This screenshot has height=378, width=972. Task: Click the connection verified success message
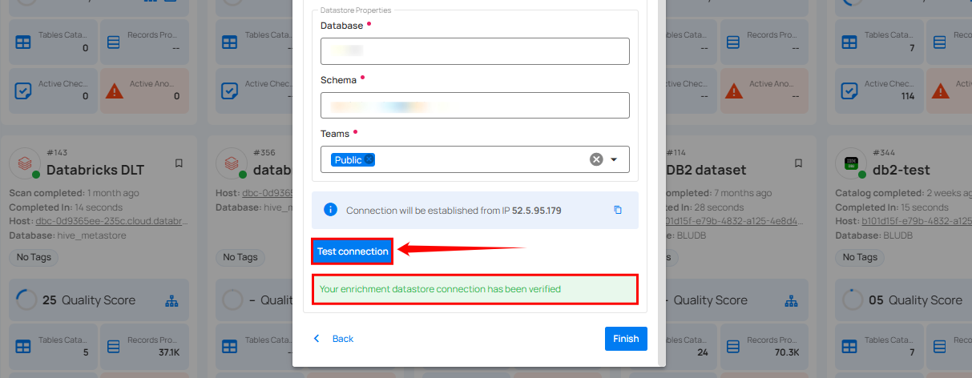click(475, 289)
